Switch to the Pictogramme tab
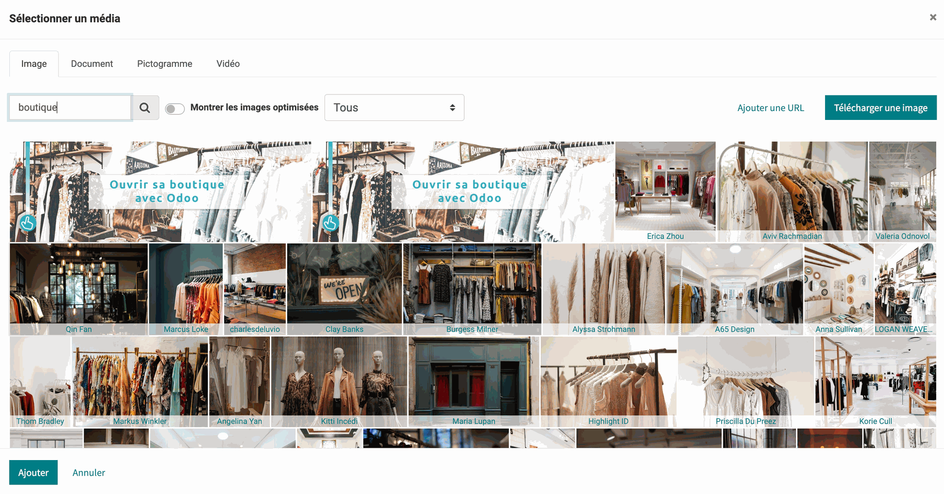Viewport: 944px width, 494px height. pos(164,63)
